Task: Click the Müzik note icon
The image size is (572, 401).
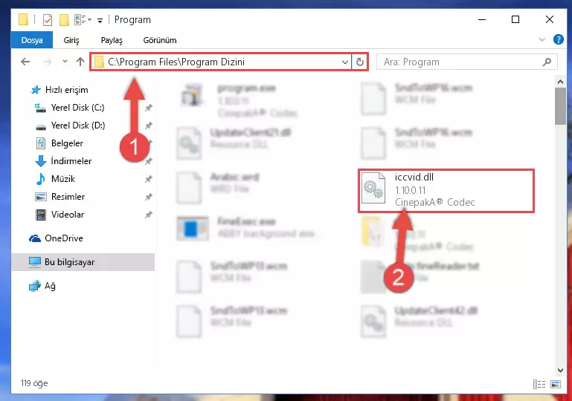Action: pyautogui.click(x=40, y=179)
